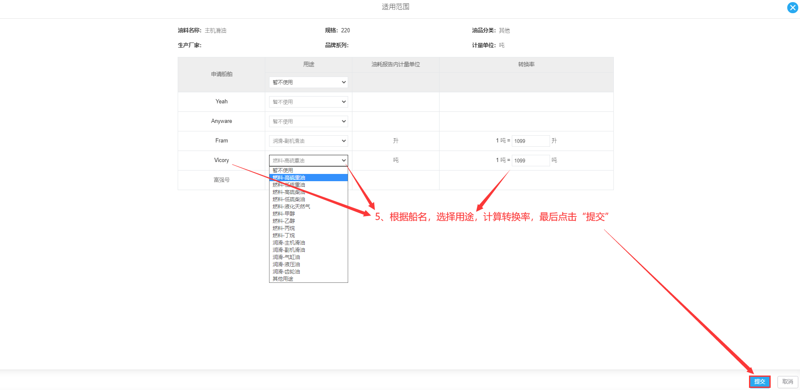
Task: Click the 油品分类 value 其他
Action: click(504, 30)
